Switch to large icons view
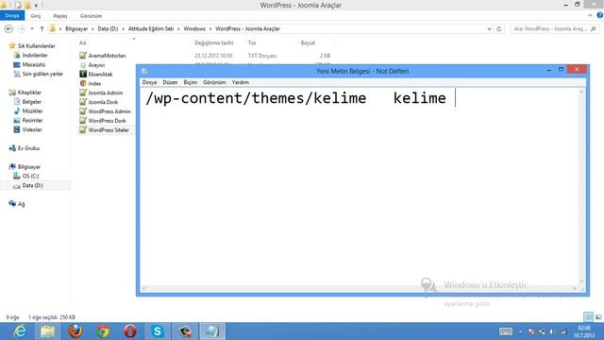Viewport: 604px width, 340px height. click(x=598, y=317)
